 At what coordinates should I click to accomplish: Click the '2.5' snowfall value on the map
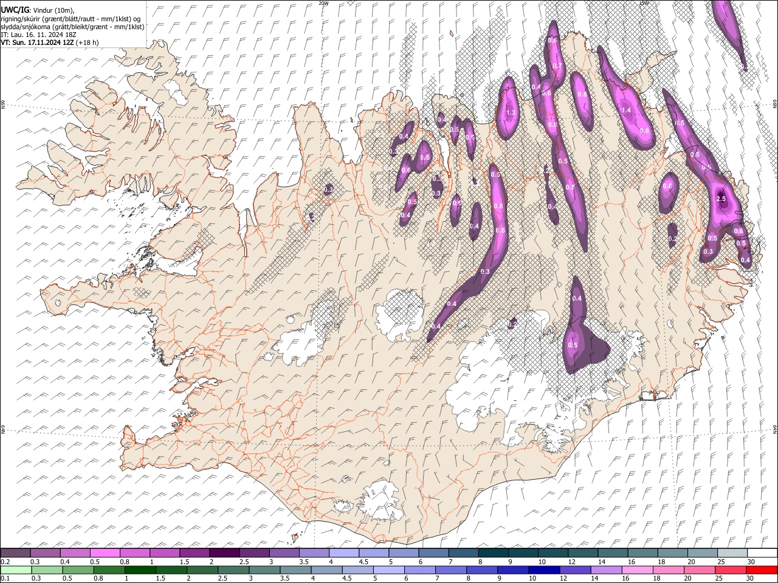pyautogui.click(x=721, y=199)
